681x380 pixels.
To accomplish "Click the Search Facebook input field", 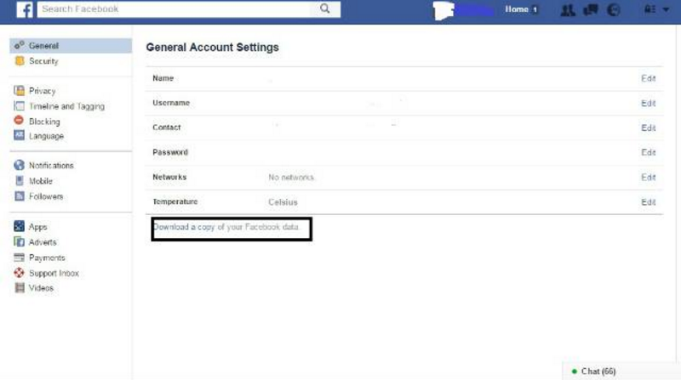I will (x=174, y=9).
